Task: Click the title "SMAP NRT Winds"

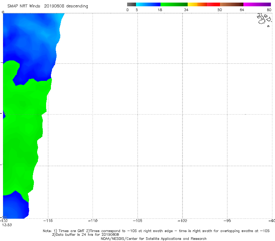Action: (24, 6)
